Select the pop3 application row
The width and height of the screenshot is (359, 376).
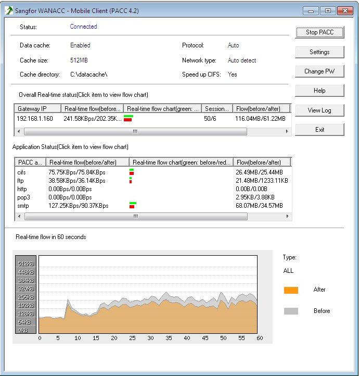pos(153,197)
